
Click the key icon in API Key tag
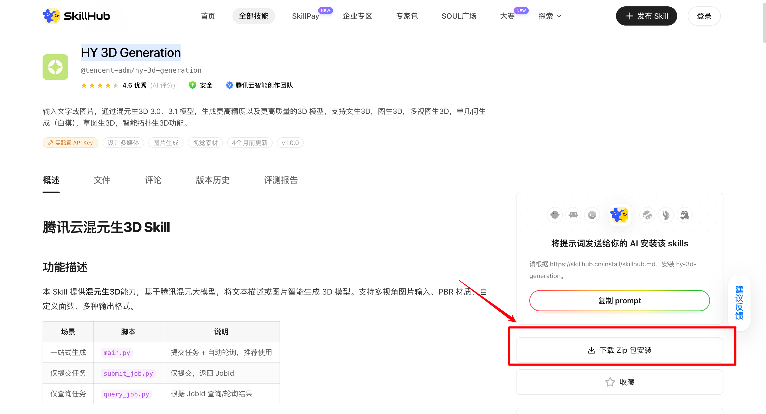(51, 143)
